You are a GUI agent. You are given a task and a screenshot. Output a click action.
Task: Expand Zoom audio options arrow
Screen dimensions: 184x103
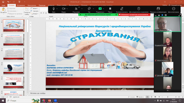pyautogui.click(x=57, y=9)
